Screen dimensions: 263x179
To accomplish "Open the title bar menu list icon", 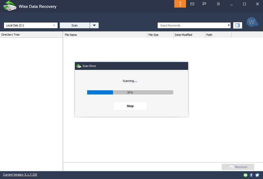I will point(218,4).
